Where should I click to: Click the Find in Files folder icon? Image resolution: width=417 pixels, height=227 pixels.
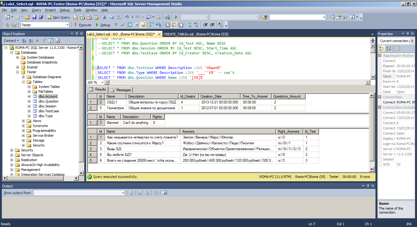(265, 17)
